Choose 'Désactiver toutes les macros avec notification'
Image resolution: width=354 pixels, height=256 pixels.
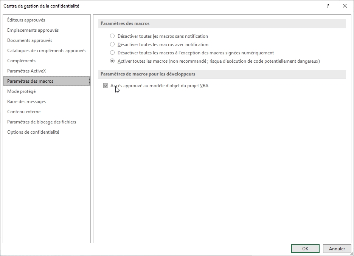[112, 44]
